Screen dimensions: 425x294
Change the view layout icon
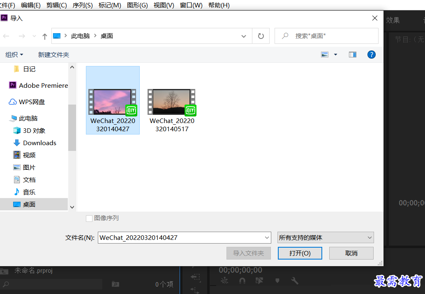tap(325, 55)
